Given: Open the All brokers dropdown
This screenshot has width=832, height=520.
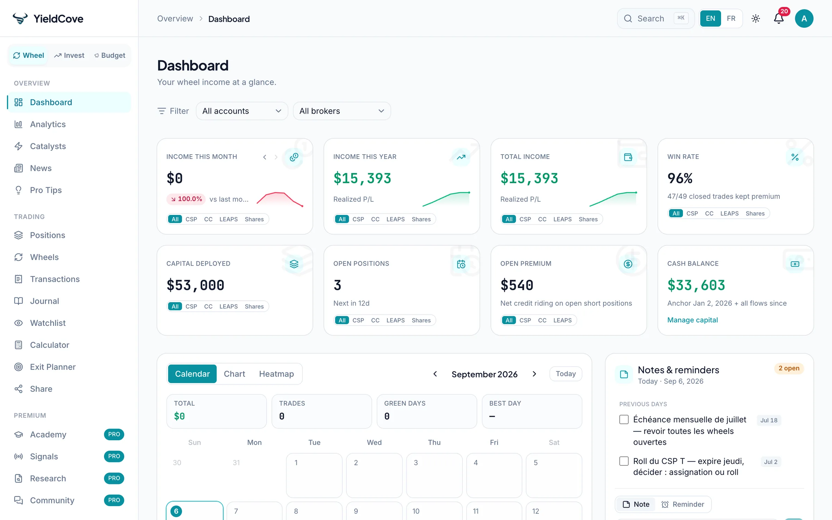Looking at the screenshot, I should click(341, 111).
